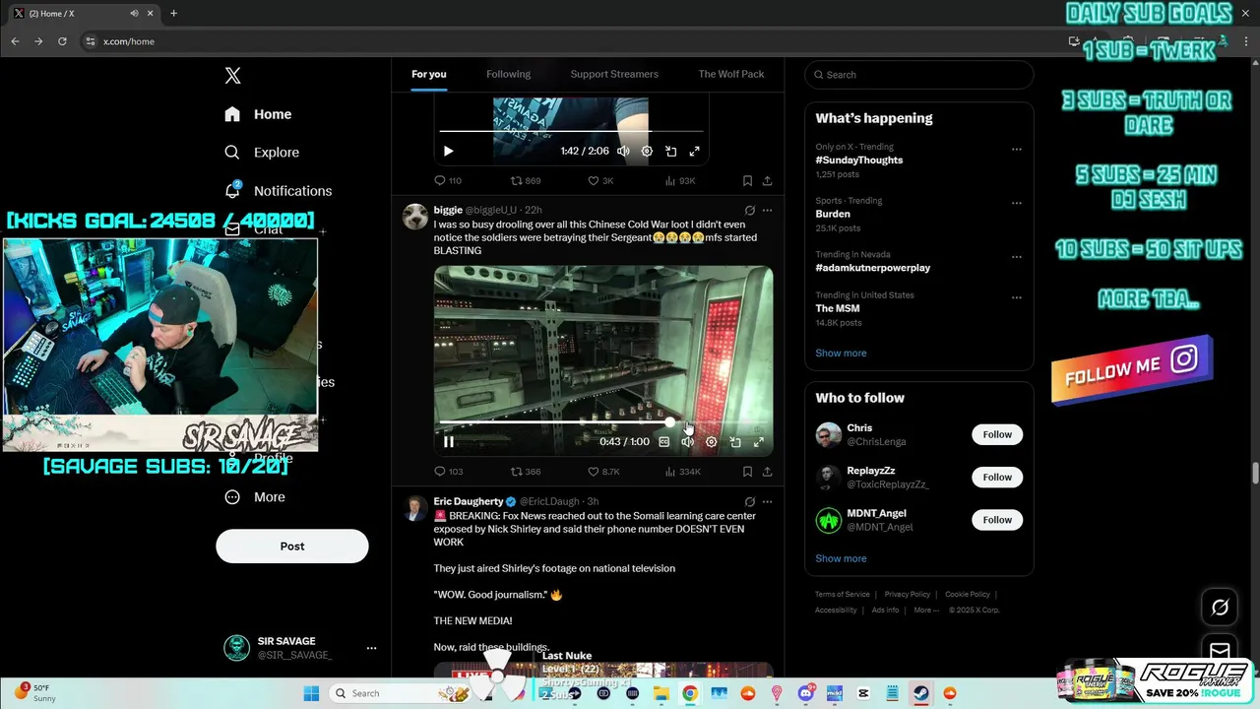Open Notifications in the sidebar
1260x709 pixels.
pos(278,191)
